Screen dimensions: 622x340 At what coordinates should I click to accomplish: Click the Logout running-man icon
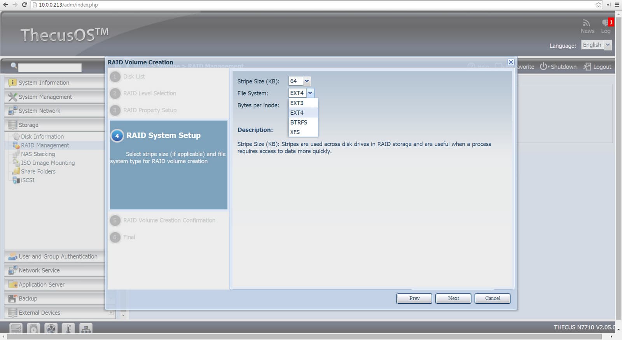point(587,67)
